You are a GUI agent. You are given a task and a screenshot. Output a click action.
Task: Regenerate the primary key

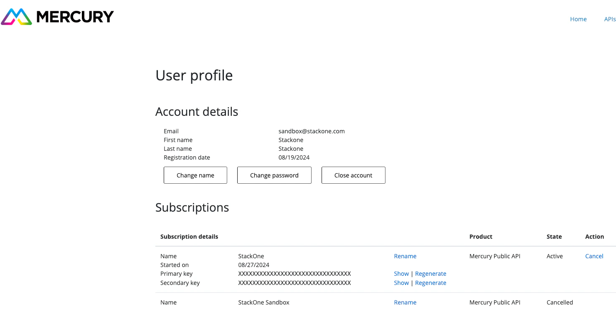431,273
